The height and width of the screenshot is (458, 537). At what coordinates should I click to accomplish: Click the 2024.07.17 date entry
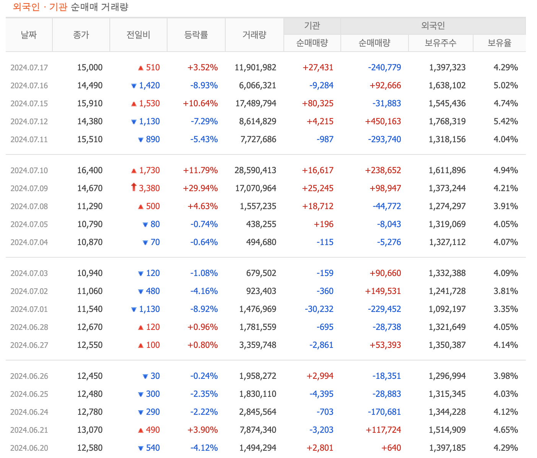point(29,67)
